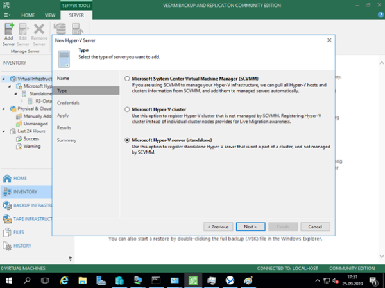Collapse the Last 24 Hours tree node

pyautogui.click(x=5, y=131)
